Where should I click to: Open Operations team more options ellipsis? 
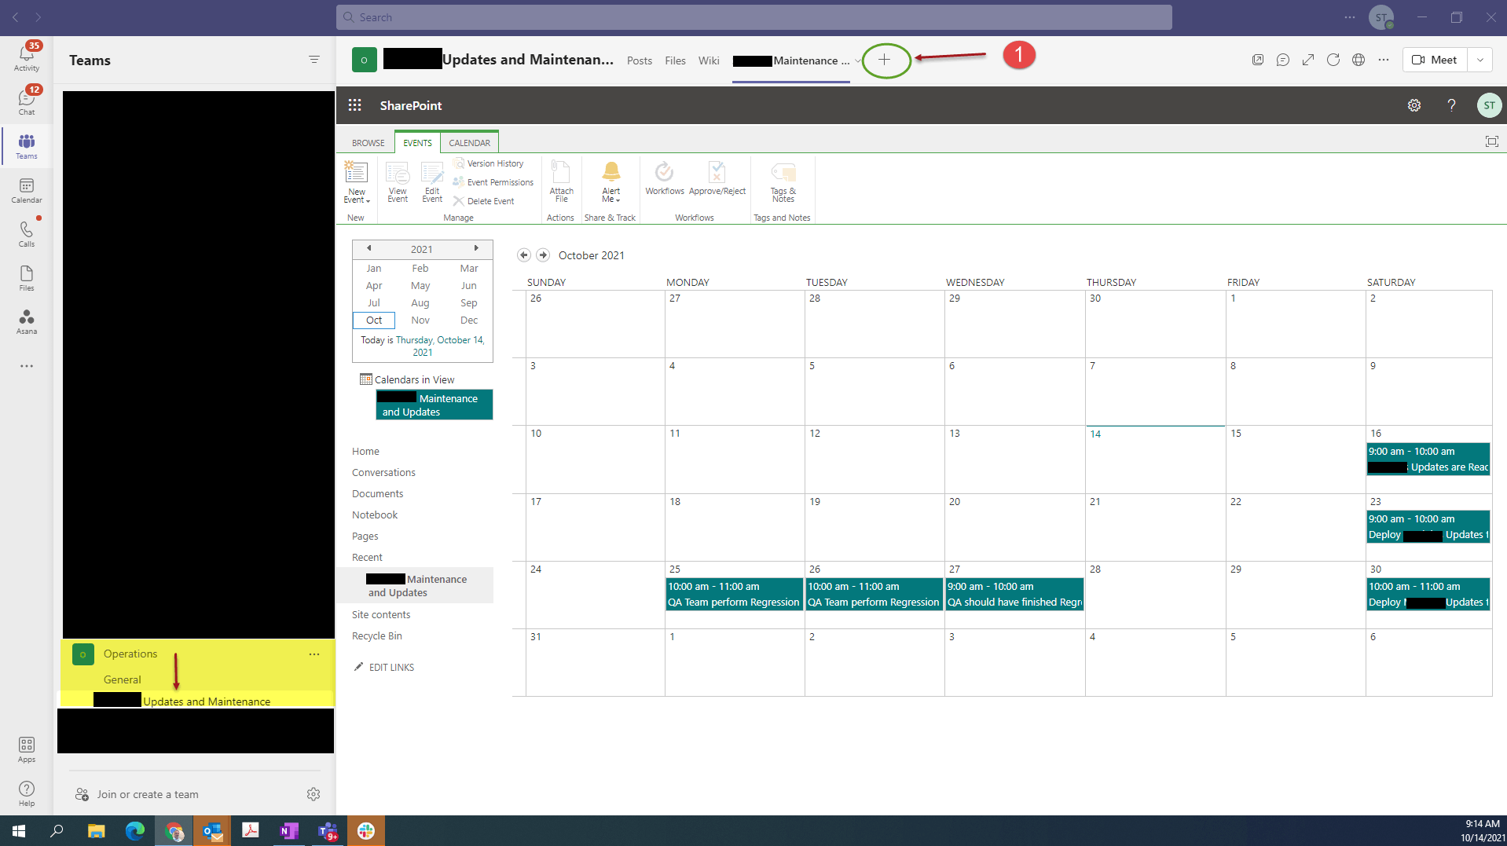click(314, 654)
